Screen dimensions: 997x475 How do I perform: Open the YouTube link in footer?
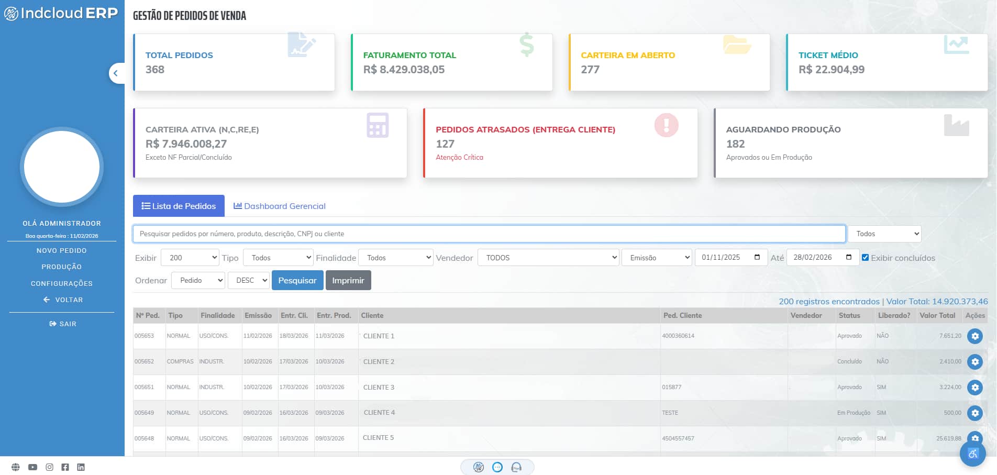[32, 467]
